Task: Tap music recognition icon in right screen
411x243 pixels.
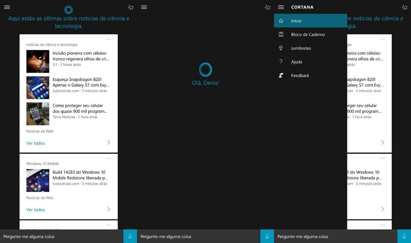Action: pos(404,7)
